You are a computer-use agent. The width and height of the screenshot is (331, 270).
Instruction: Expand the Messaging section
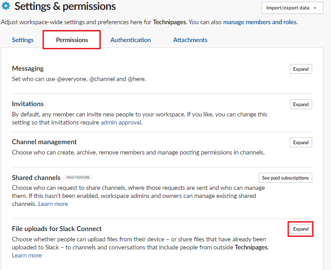coord(301,69)
